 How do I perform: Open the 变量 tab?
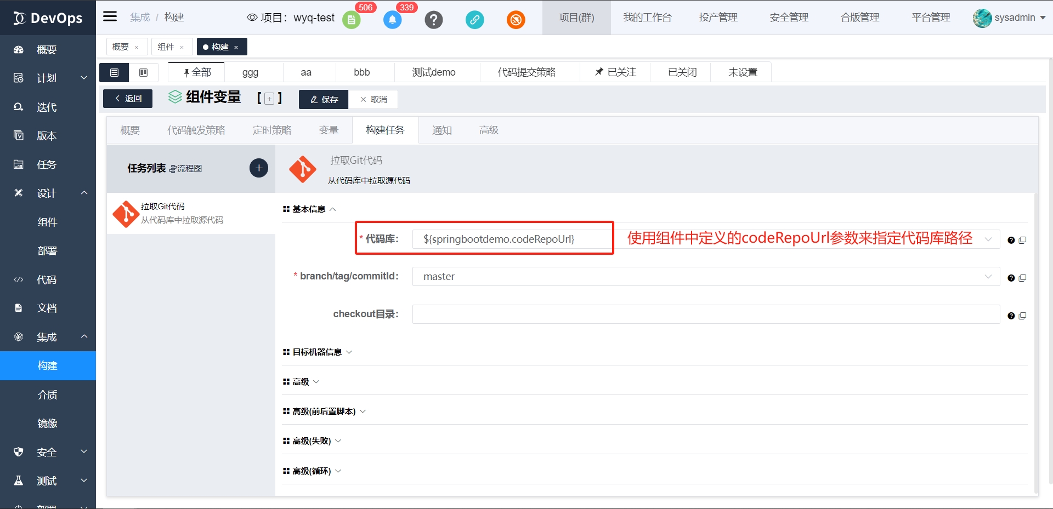[329, 130]
